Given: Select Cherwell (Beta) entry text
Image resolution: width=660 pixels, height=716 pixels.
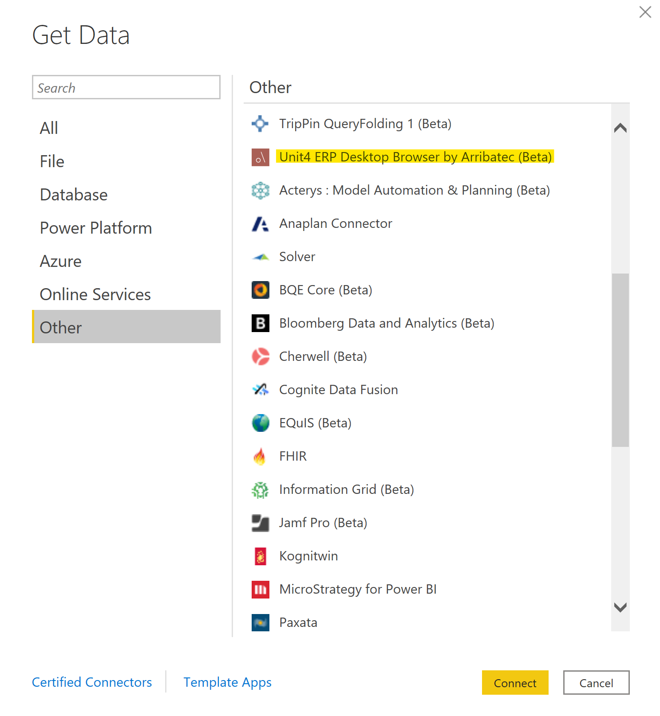Looking at the screenshot, I should click(x=323, y=356).
